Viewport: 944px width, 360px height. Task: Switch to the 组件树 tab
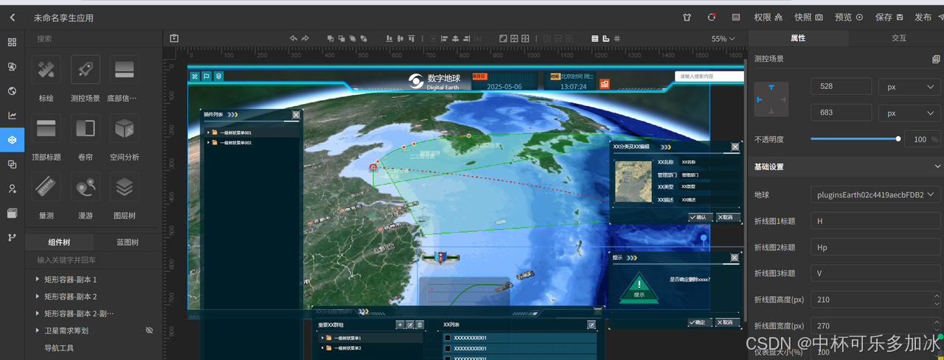[x=59, y=242]
